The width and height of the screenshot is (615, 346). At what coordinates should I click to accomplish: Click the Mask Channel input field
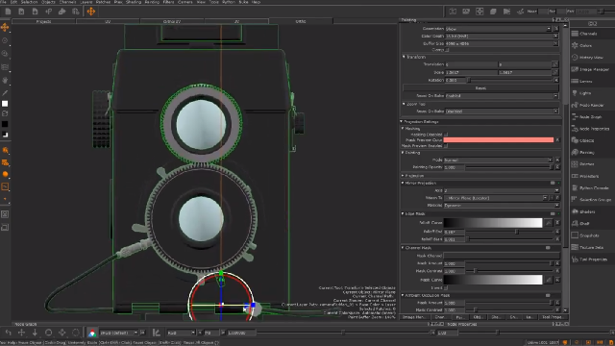502,256
